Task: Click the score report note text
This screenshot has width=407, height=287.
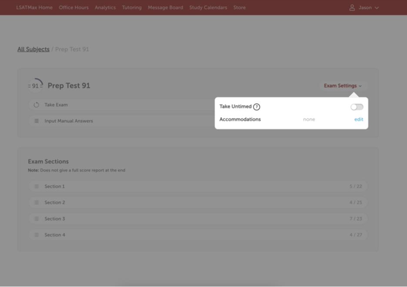Action: (77, 170)
